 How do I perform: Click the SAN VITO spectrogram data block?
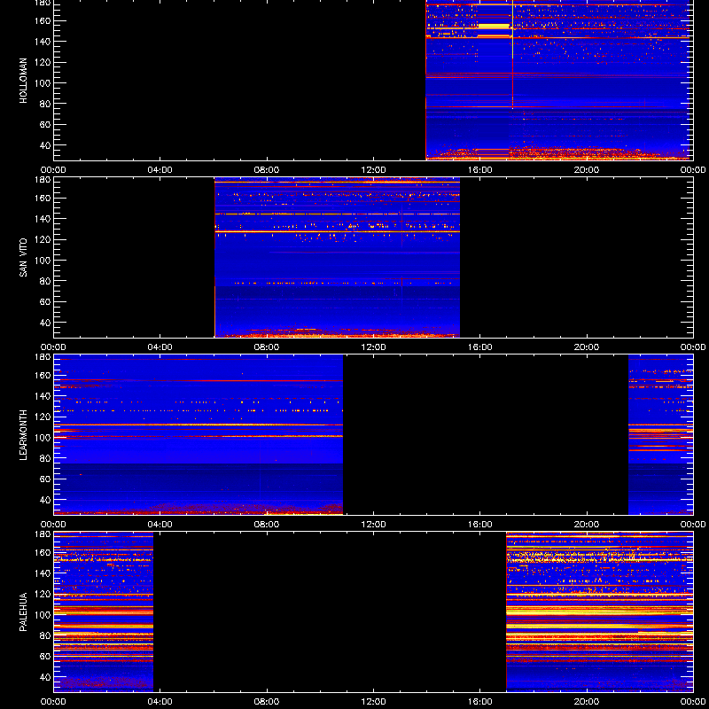click(x=337, y=258)
